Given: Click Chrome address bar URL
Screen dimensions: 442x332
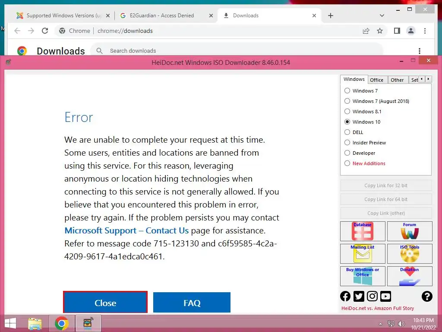Looking at the screenshot, I should [x=125, y=31].
